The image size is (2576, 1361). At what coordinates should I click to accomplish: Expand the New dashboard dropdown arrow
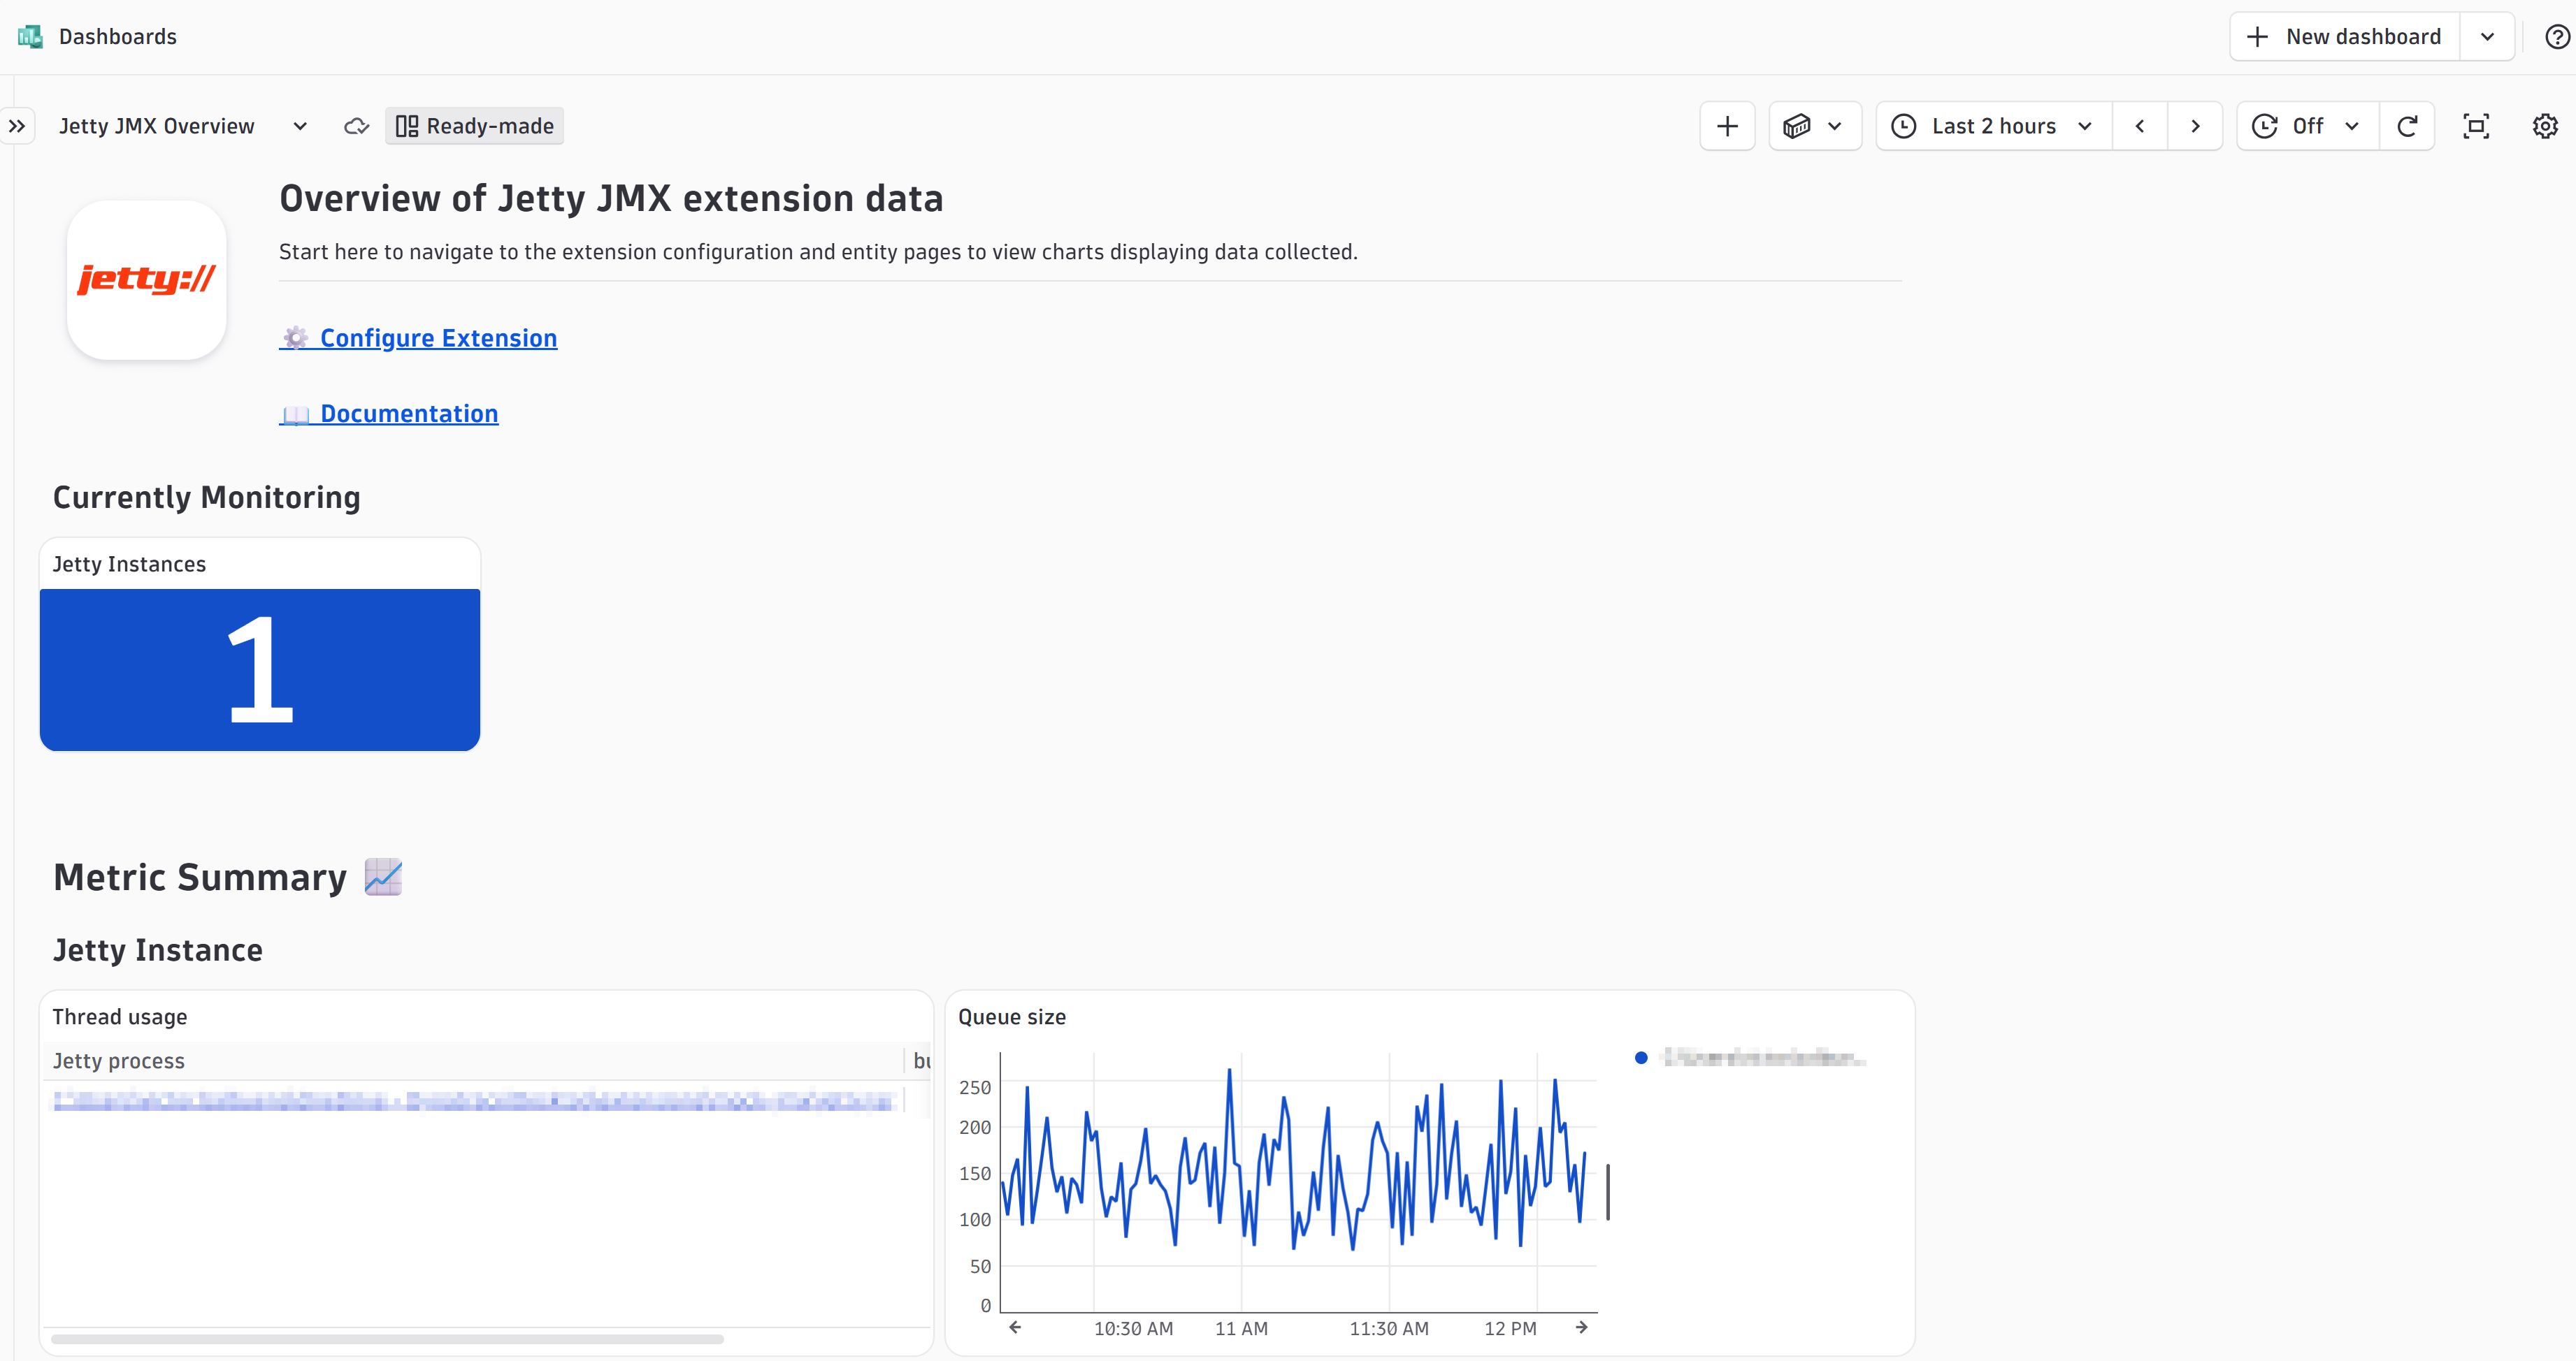[x=2487, y=37]
